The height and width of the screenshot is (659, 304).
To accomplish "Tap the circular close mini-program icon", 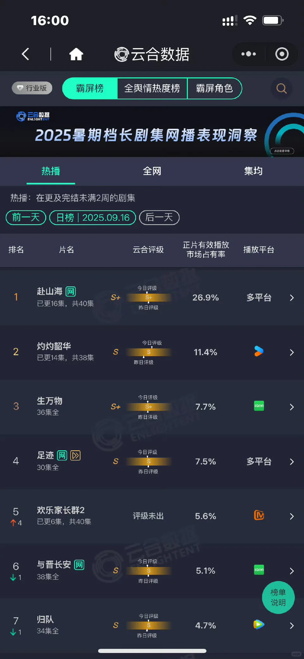I will pos(282,54).
